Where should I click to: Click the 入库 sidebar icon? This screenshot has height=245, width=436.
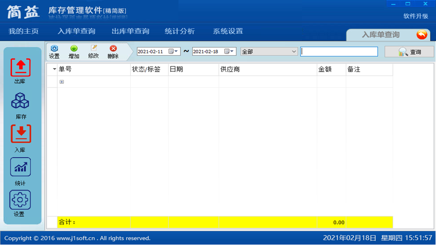point(20,134)
